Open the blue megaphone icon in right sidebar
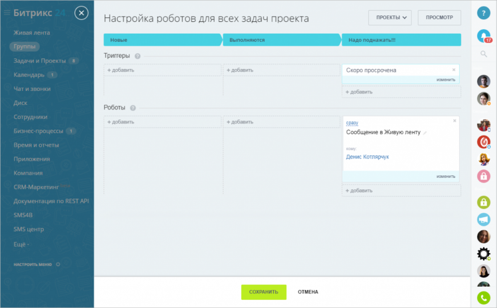This screenshot has width=497, height=308. [483, 219]
